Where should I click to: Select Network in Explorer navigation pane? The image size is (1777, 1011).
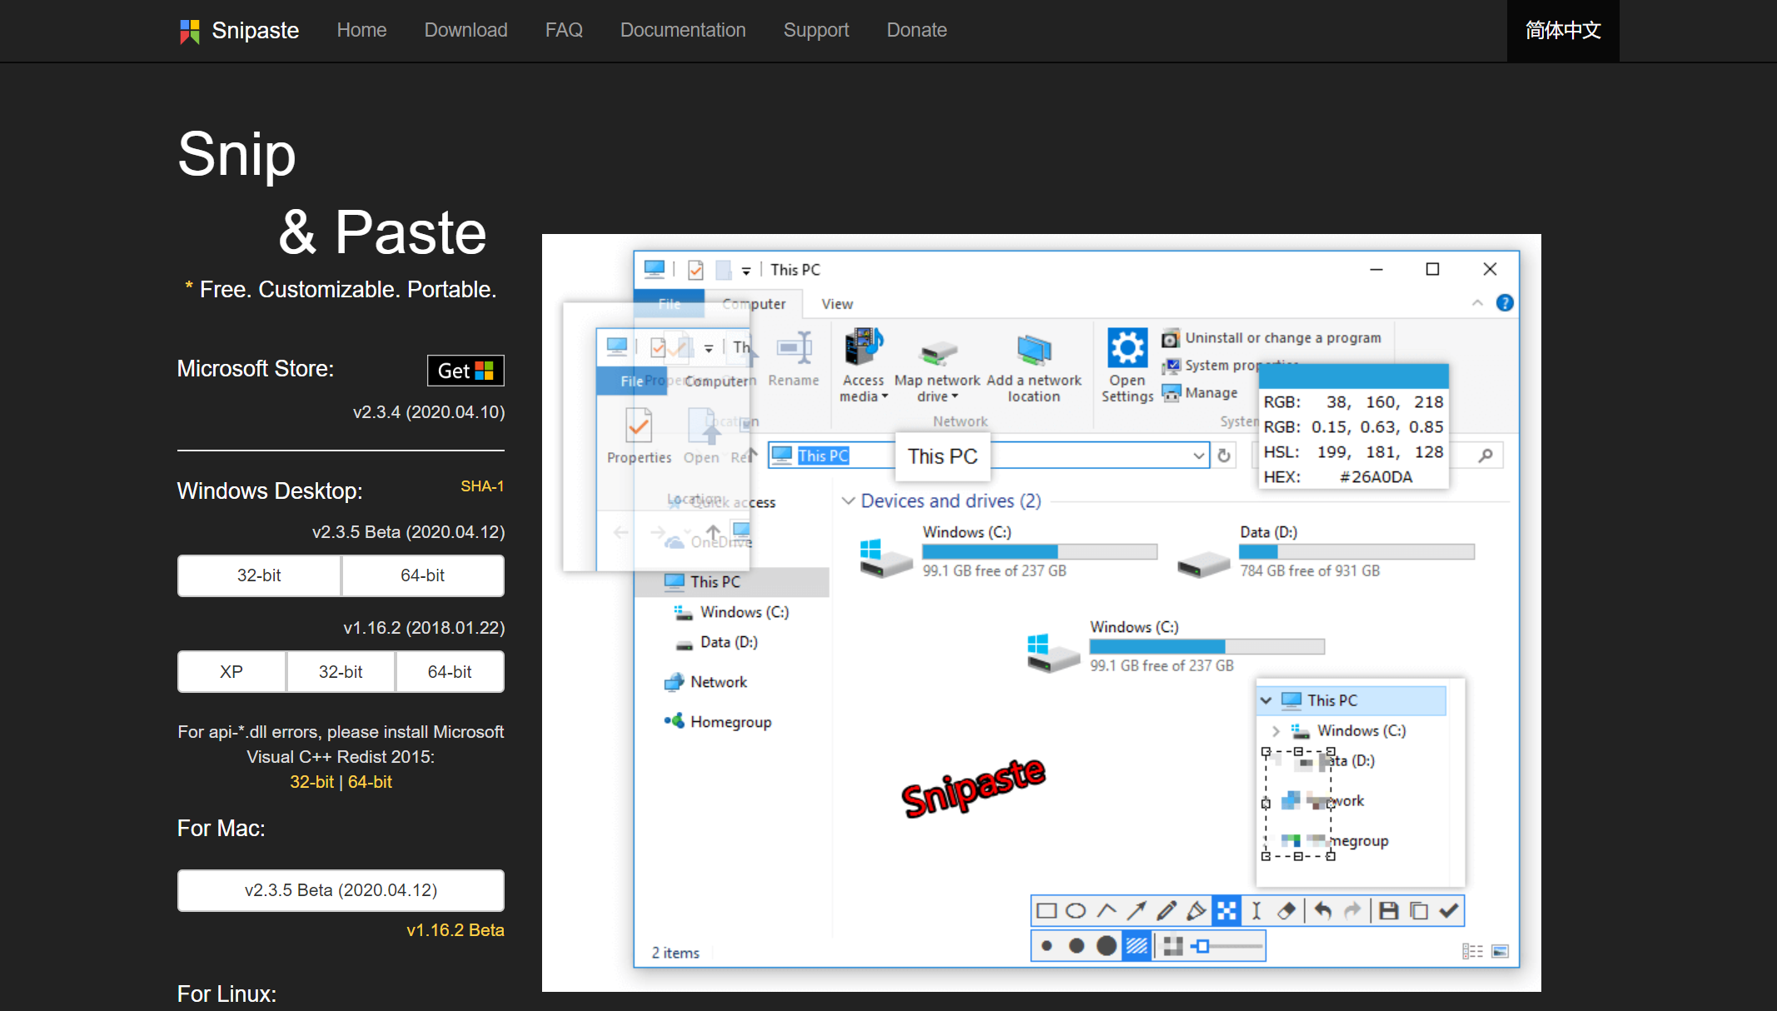click(719, 682)
